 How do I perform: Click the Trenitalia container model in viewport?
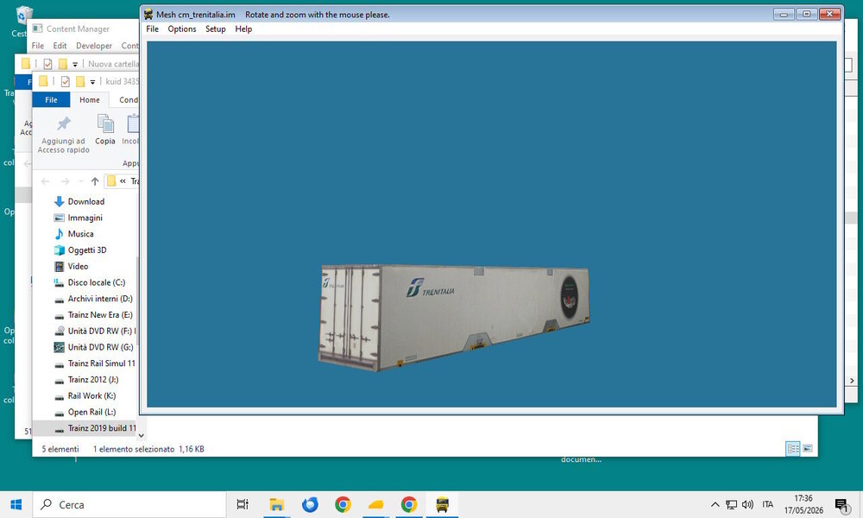454,318
